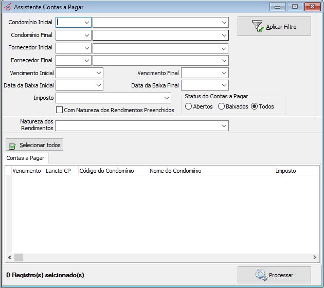The width and height of the screenshot is (324, 288).
Task: Click the Nome do Condomínio column header
Action: point(175,171)
